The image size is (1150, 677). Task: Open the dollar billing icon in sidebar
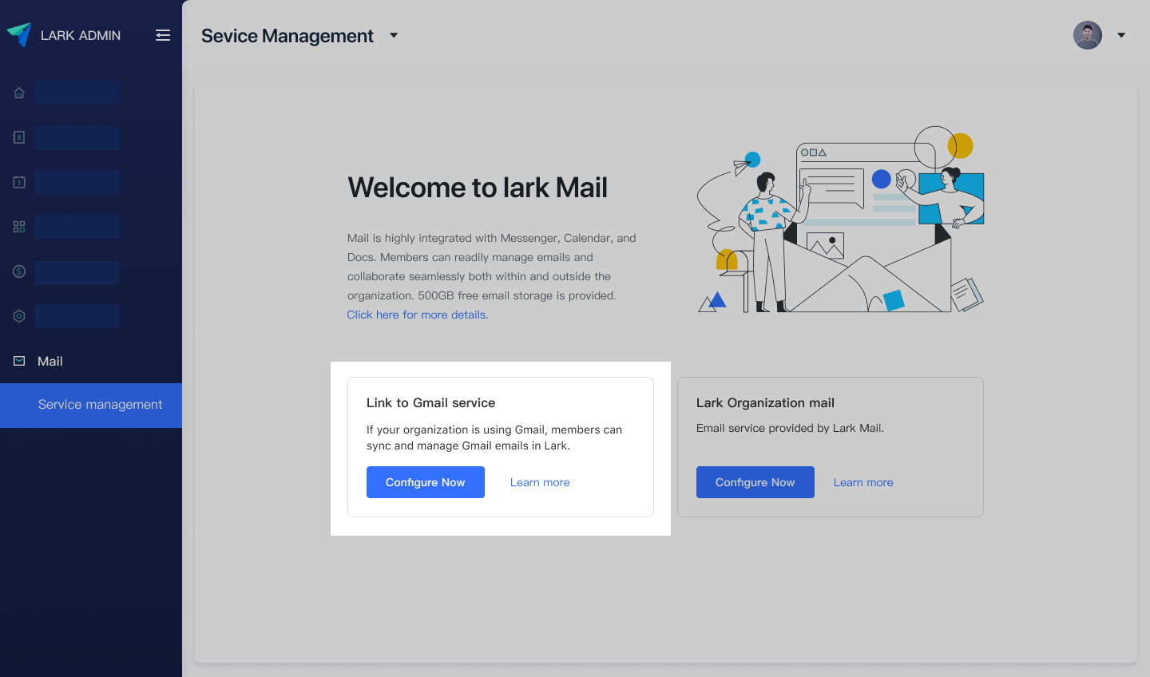tap(19, 271)
